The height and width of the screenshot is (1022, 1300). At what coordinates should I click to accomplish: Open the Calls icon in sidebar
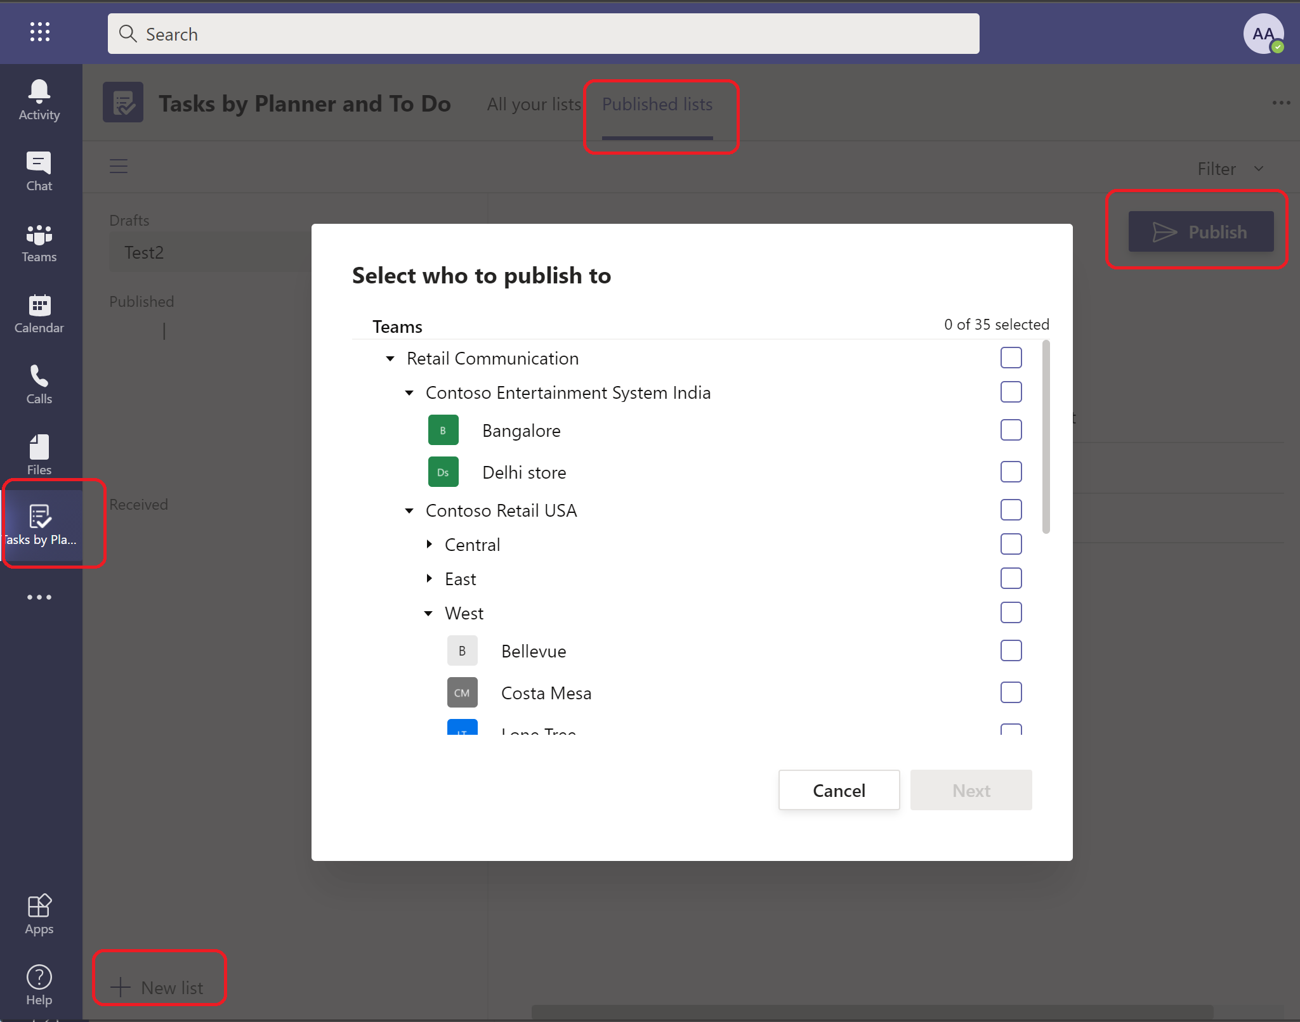point(40,384)
